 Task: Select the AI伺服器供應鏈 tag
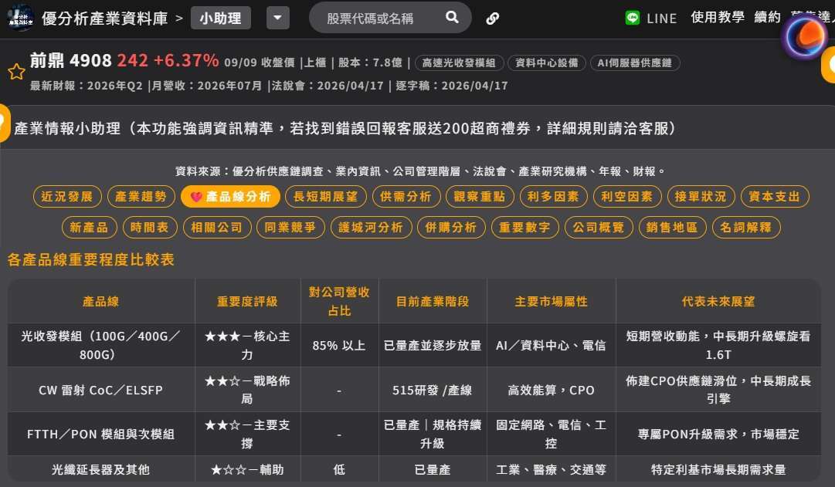click(634, 63)
